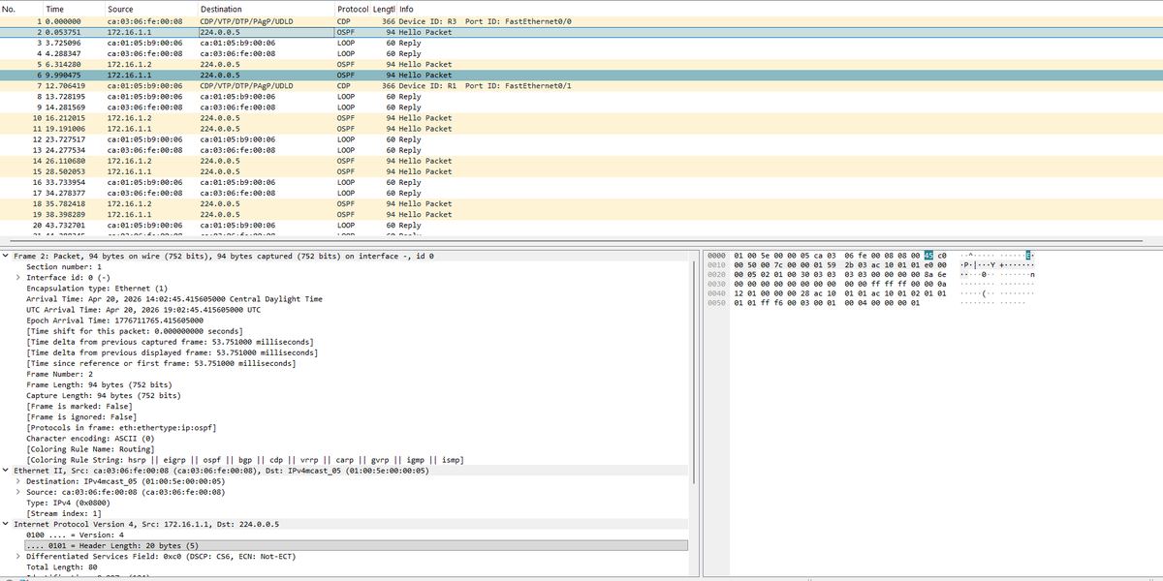Sort packets by the Length column
The width and height of the screenshot is (1163, 581).
[384, 9]
